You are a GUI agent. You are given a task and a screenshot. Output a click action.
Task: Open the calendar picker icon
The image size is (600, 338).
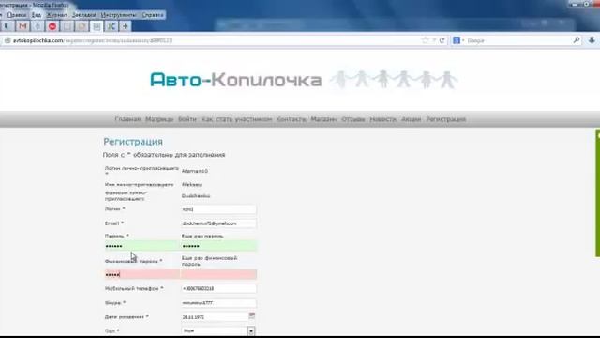coord(252,315)
